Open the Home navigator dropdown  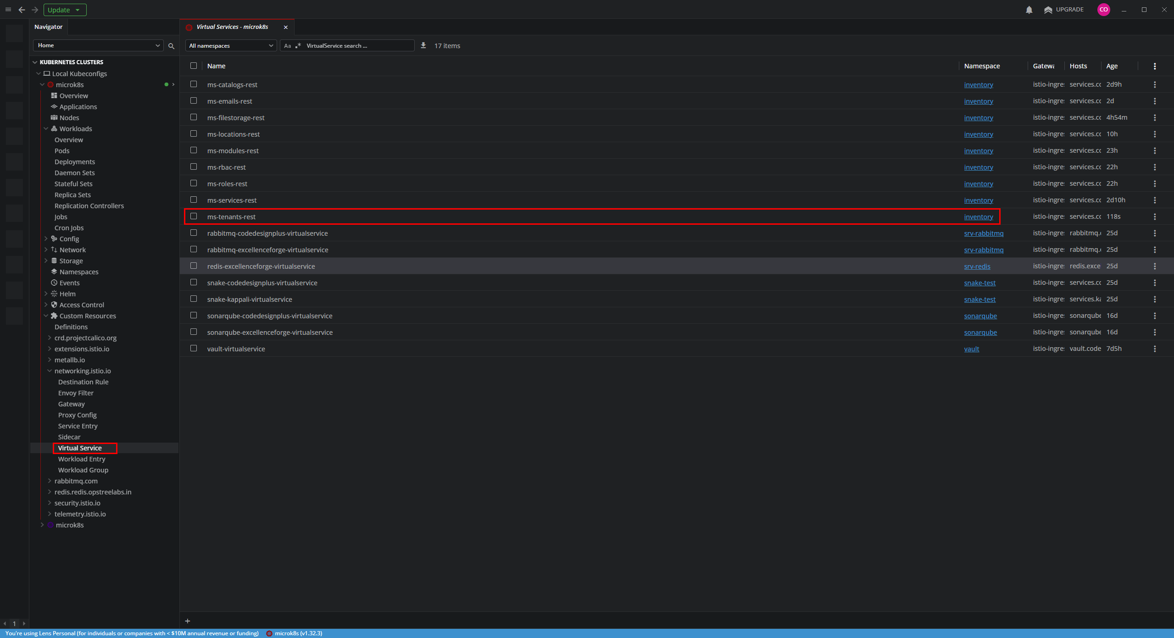tap(98, 45)
